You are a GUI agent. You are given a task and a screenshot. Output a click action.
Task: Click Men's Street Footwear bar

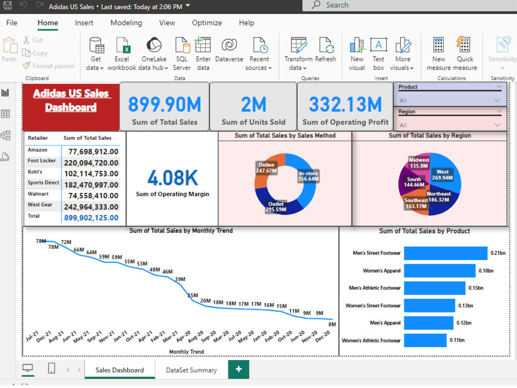pos(446,253)
